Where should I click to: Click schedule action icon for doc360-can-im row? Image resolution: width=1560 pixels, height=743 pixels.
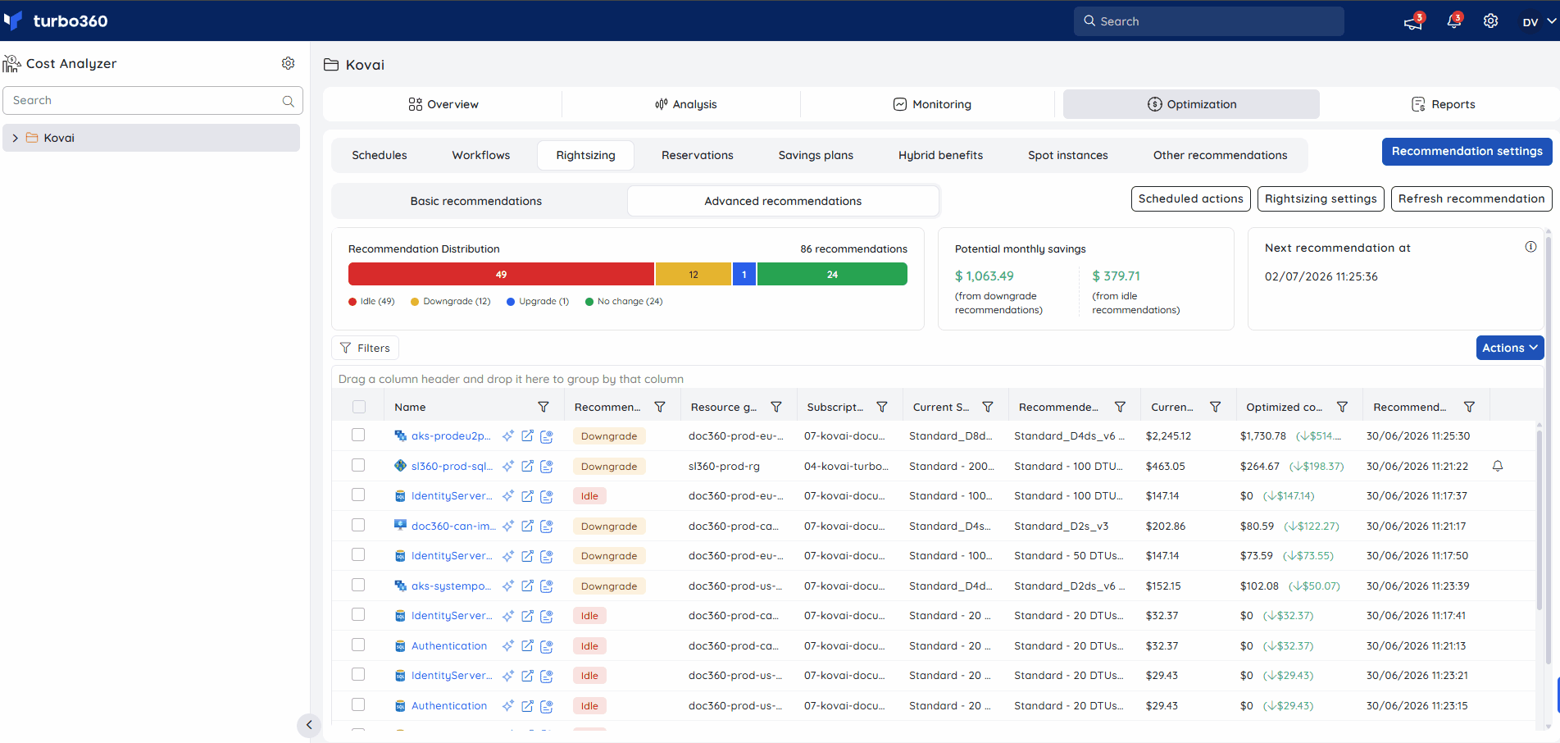pos(547,526)
